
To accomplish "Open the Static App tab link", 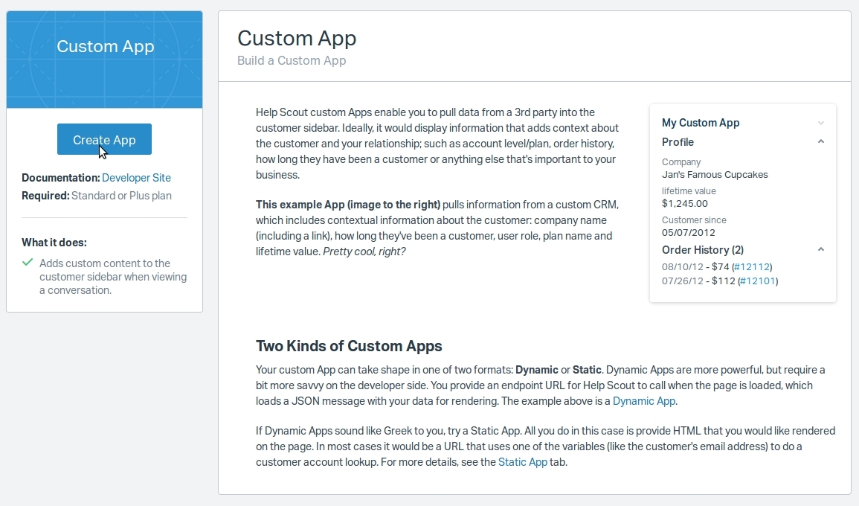I will (x=523, y=461).
